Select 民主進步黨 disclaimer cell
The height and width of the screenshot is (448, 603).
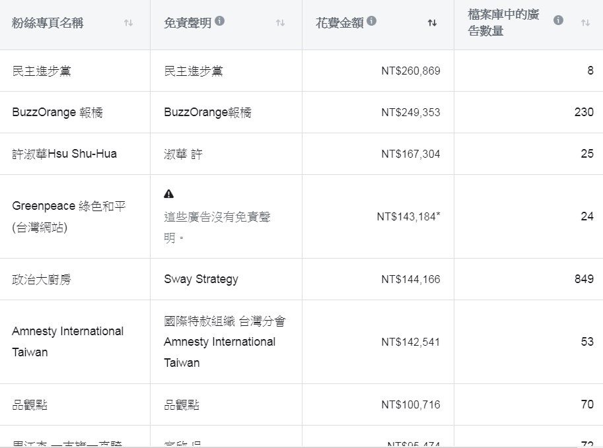tap(194, 71)
